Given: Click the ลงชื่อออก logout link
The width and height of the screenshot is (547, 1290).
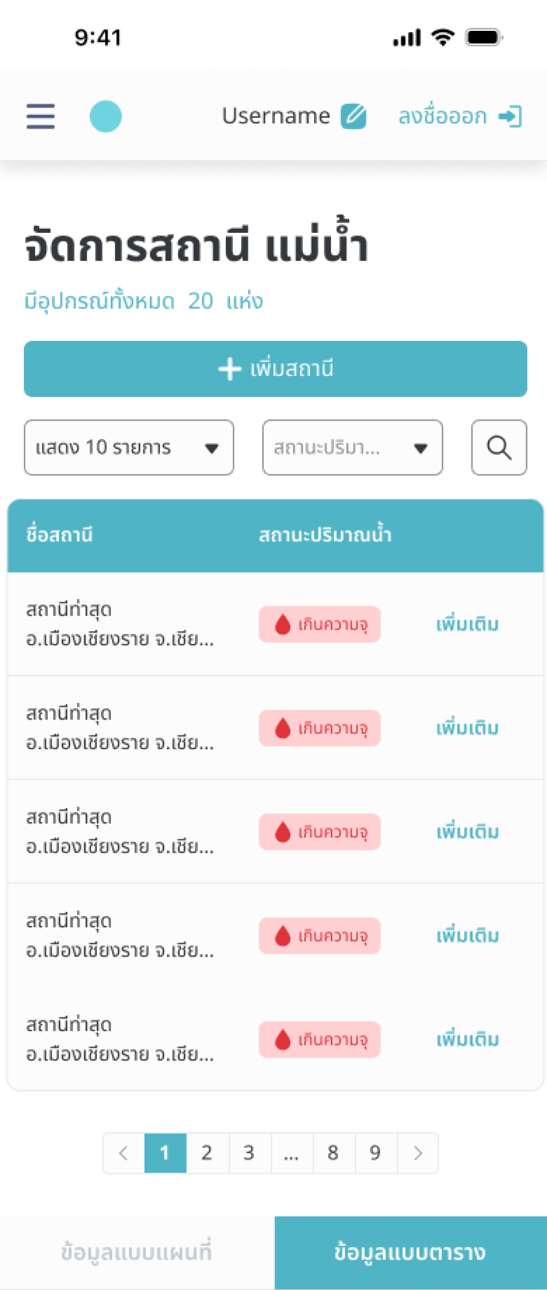Looking at the screenshot, I should point(442,116).
